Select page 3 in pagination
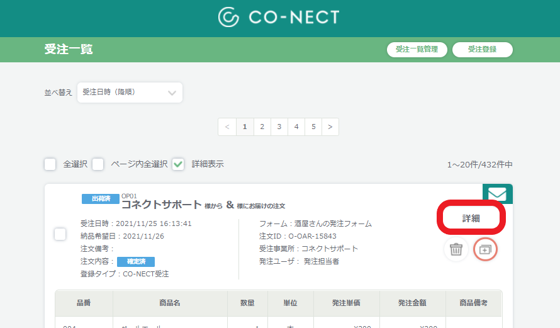This screenshot has height=328, width=560. click(x=279, y=127)
